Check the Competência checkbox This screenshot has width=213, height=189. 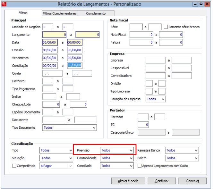[14, 166]
